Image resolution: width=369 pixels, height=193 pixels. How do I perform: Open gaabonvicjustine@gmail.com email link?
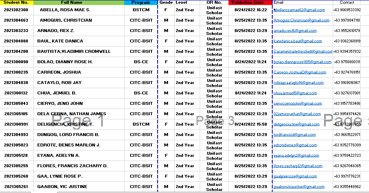(299, 187)
